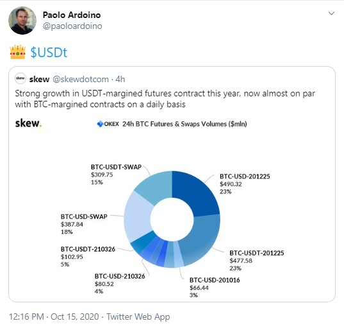Click the BTC-USD-201016 chart label
This screenshot has height=330, width=344.
click(x=215, y=280)
